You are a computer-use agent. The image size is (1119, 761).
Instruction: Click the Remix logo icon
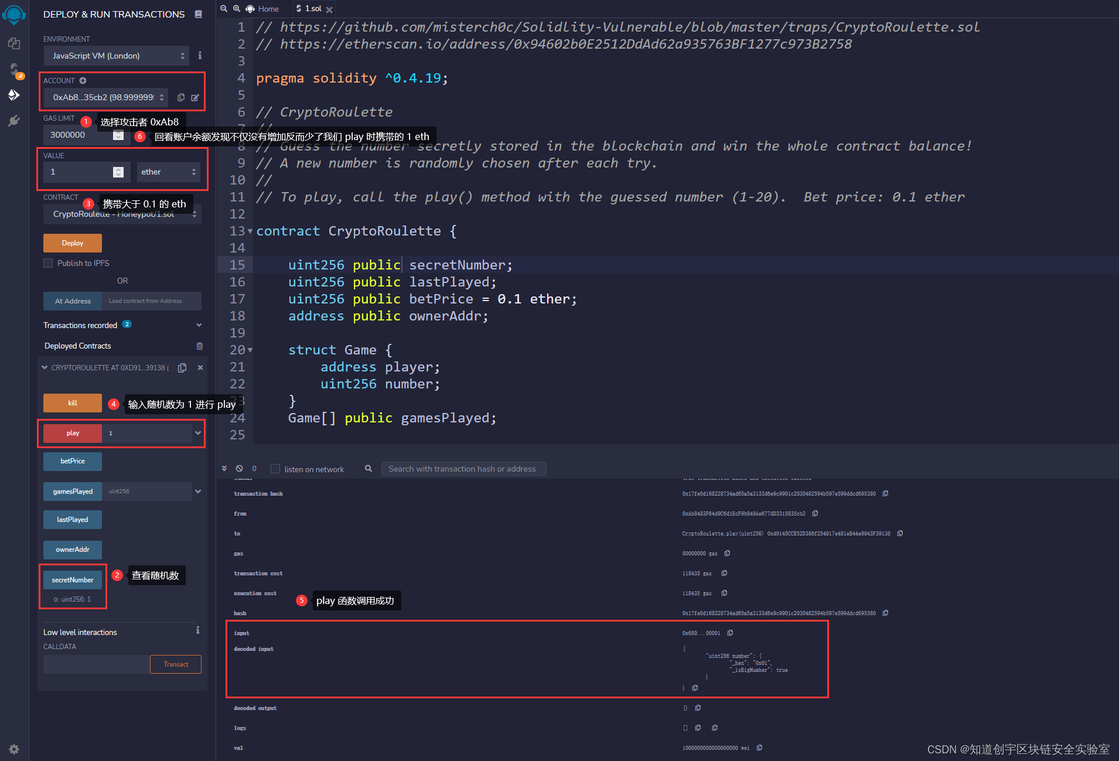click(x=14, y=14)
